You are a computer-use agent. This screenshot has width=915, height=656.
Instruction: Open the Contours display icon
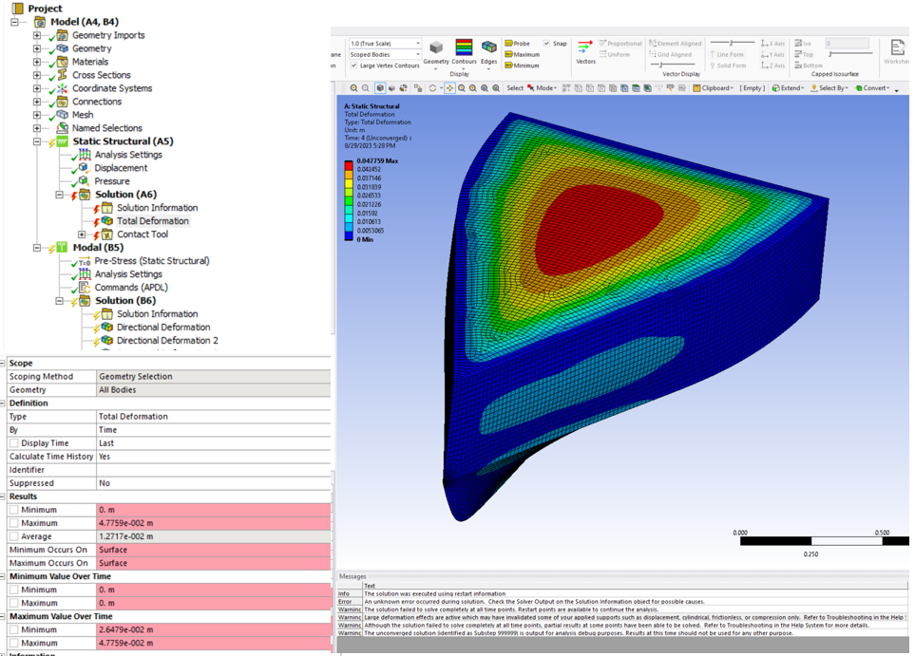coord(464,48)
